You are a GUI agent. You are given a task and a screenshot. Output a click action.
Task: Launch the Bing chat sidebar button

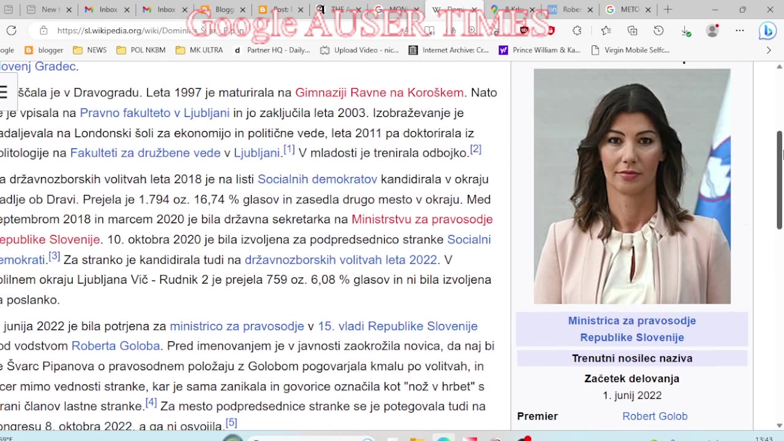[x=767, y=31]
